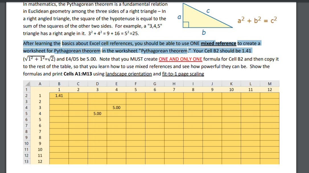The image size is (309, 173).
Task: Click the ONE AND ONLY ONE red text
Action: tap(180, 59)
